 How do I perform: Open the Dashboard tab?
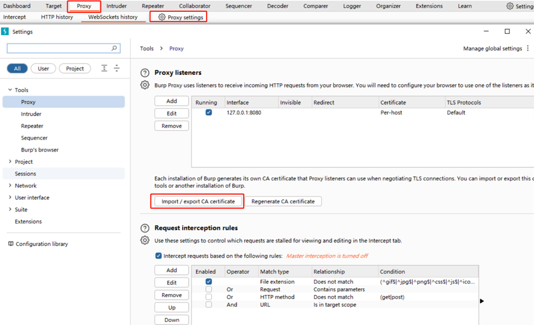pyautogui.click(x=17, y=6)
